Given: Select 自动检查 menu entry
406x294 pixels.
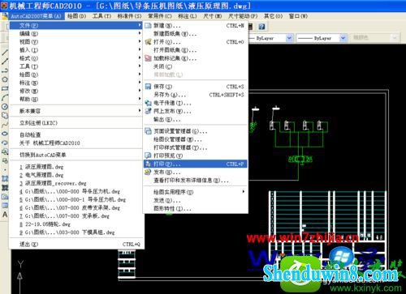Looking at the screenshot, I should [76, 134].
